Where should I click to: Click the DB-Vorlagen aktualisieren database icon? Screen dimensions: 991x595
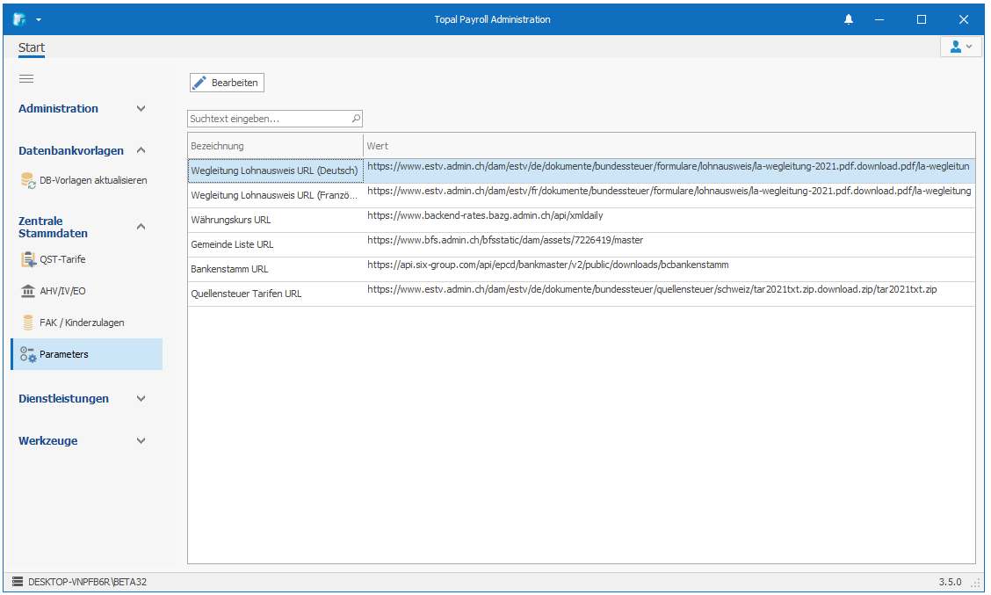tap(28, 180)
